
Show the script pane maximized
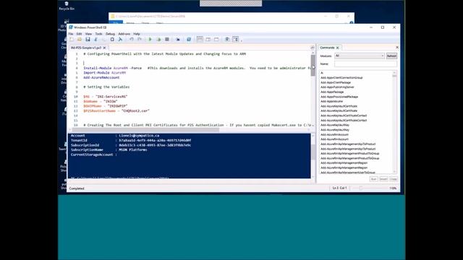tap(216, 39)
